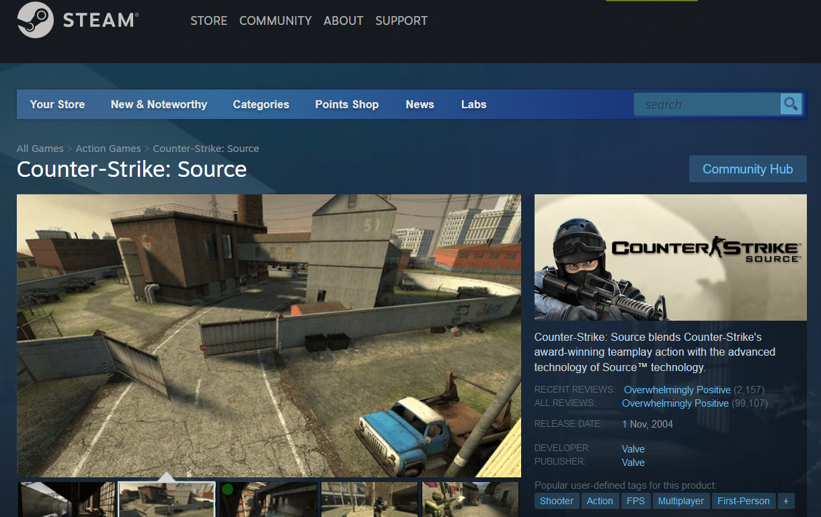
Task: Click the Steam logo
Action: pyautogui.click(x=77, y=19)
